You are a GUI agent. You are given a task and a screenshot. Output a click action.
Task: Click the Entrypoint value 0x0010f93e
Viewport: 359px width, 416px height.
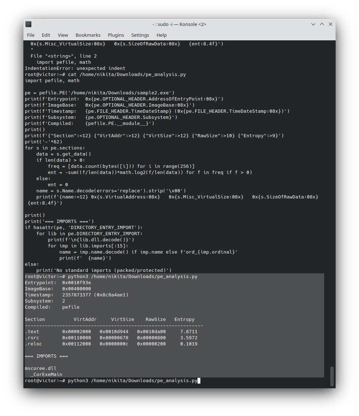pyautogui.click(x=77, y=282)
